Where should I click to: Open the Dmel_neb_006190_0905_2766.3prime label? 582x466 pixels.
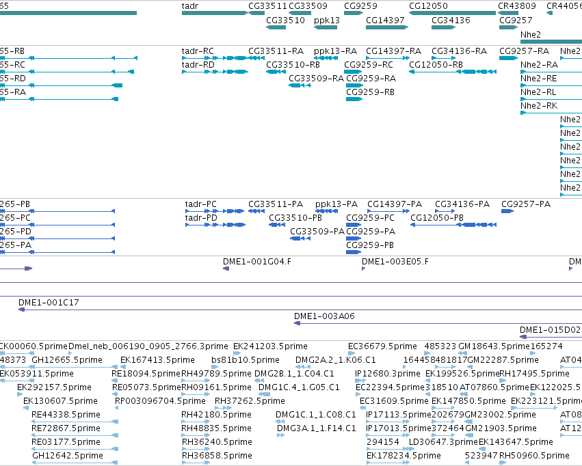click(x=148, y=346)
